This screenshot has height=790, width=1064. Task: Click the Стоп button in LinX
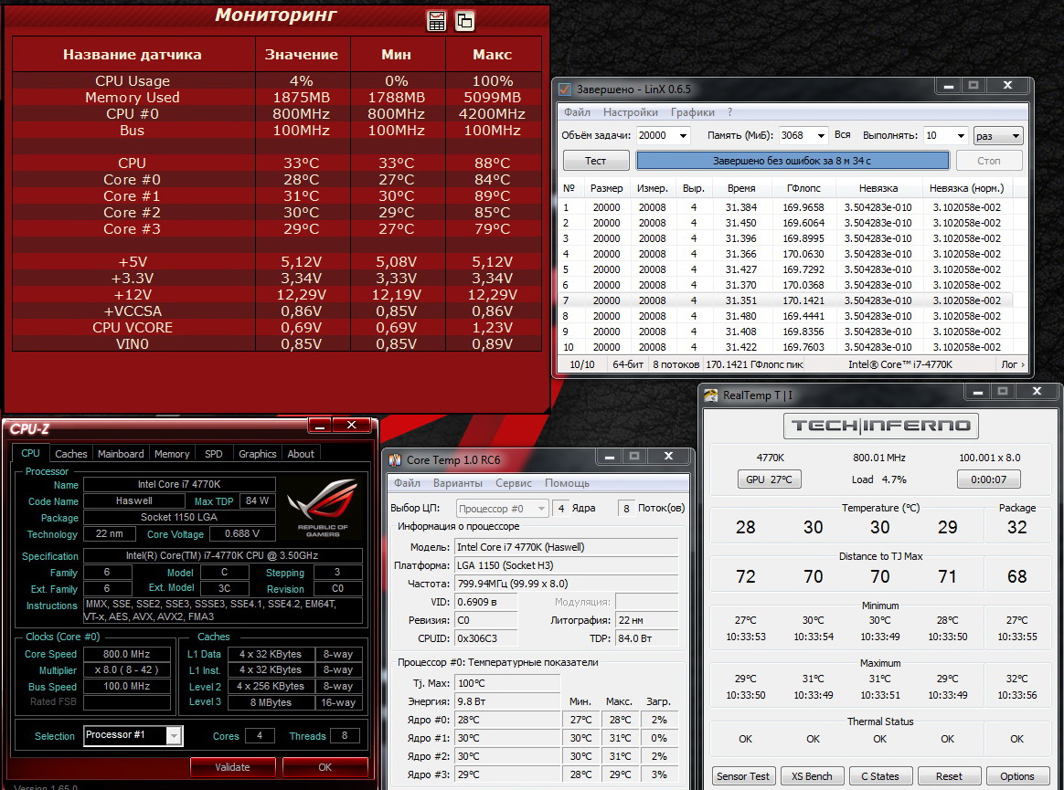(989, 161)
